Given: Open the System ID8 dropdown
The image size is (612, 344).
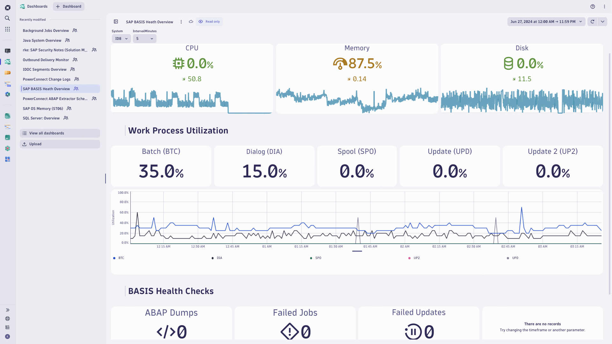Looking at the screenshot, I should (121, 38).
